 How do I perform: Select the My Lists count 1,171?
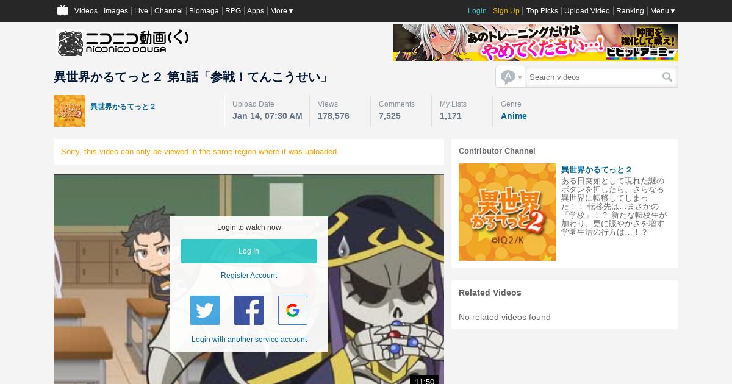tap(451, 116)
